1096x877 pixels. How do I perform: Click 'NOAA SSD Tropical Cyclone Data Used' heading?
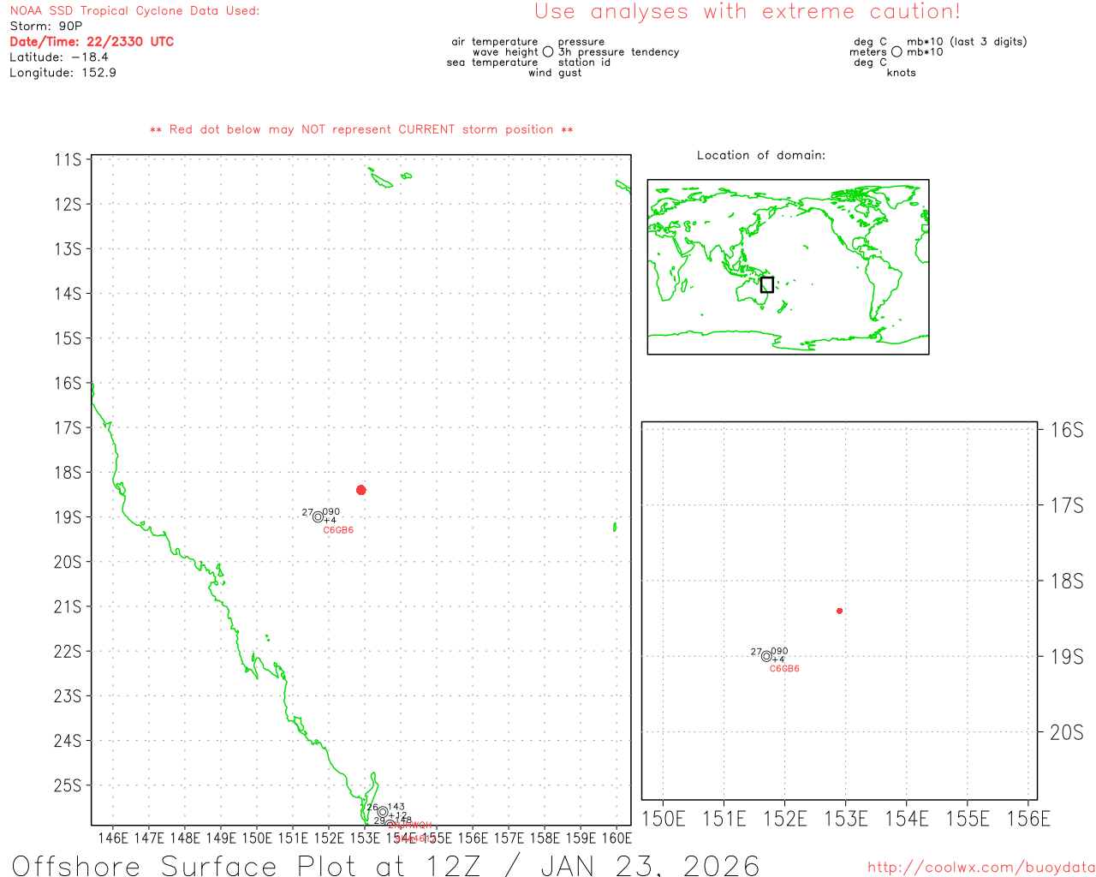[134, 10]
